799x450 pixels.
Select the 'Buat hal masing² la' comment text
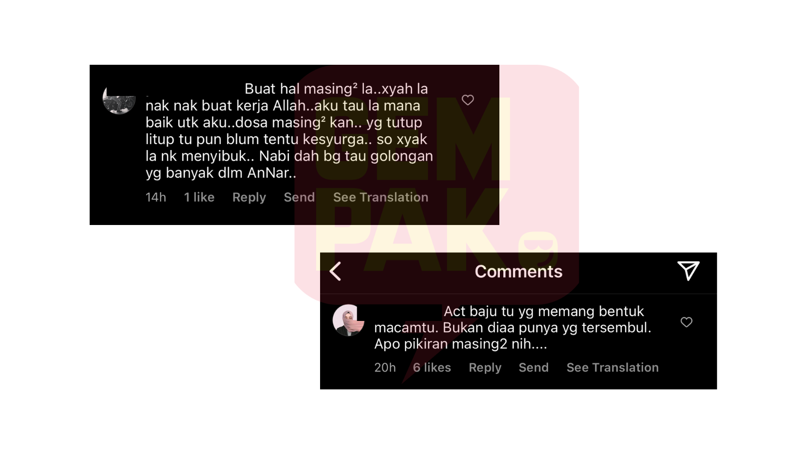click(x=289, y=131)
